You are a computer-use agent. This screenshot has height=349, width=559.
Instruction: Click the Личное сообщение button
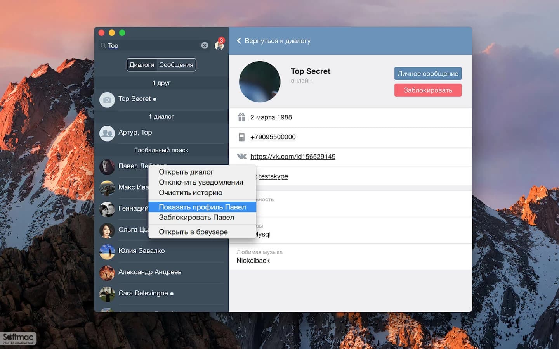(x=428, y=74)
